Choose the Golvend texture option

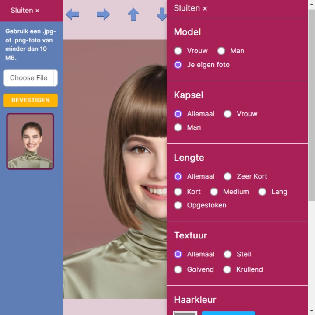[x=178, y=269]
